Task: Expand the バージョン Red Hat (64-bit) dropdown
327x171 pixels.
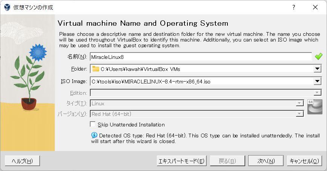Action: [299, 114]
